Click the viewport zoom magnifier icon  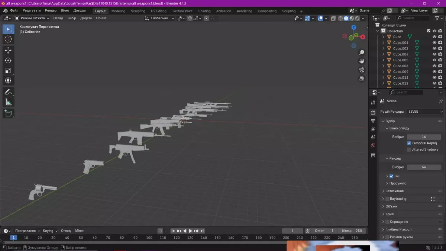point(362,52)
